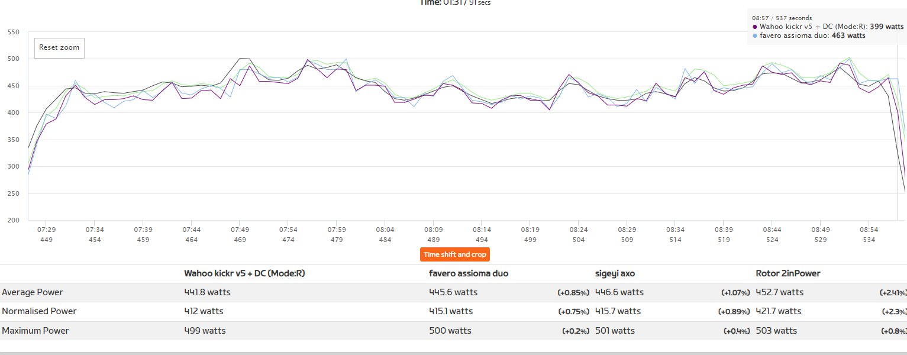Click the 500 watts maximum value

(450, 331)
